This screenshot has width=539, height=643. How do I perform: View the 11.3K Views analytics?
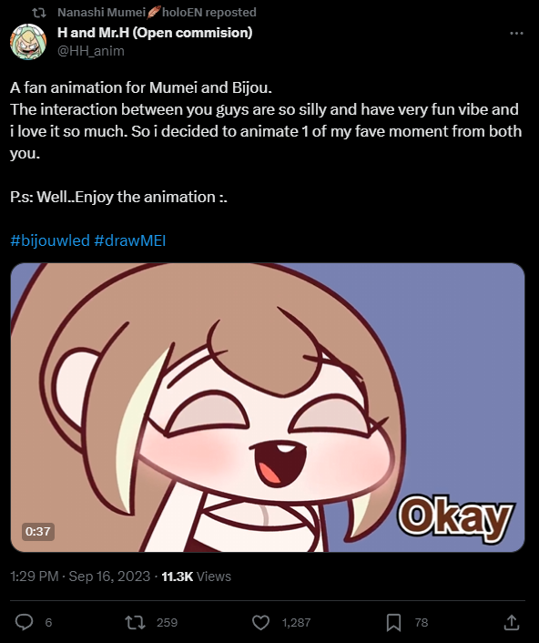[x=197, y=577]
